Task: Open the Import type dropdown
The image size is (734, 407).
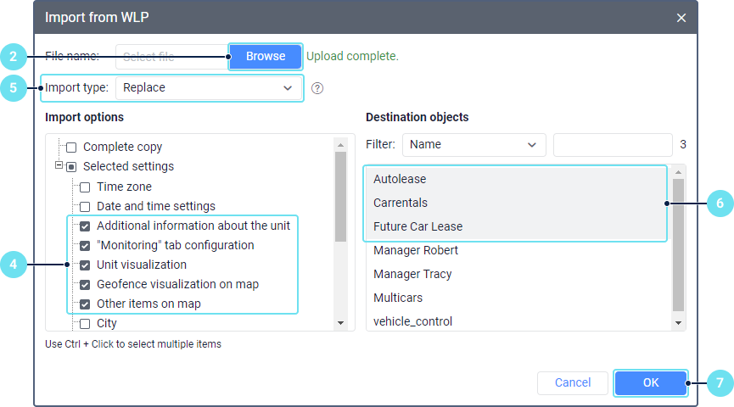Action: [x=209, y=87]
